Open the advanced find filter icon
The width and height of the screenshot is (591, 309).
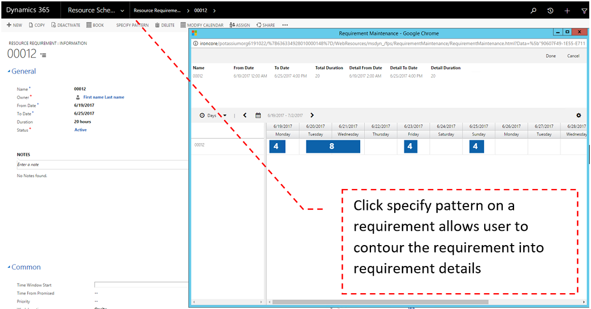click(584, 11)
